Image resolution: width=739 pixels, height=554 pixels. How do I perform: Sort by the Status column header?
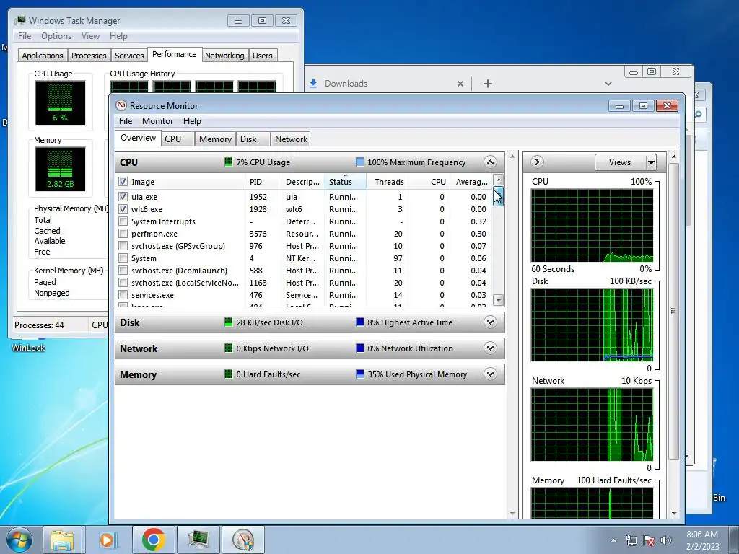[345, 182]
